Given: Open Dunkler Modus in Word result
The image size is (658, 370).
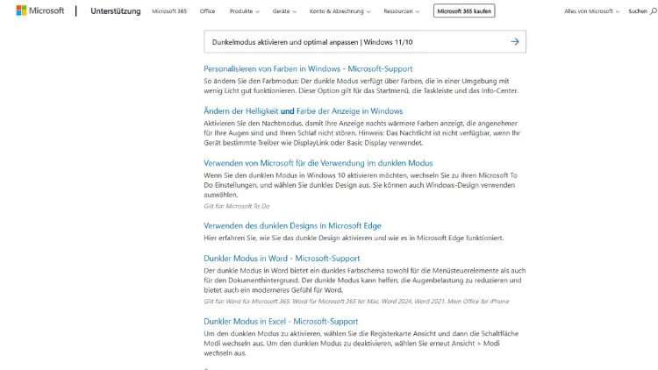Looking at the screenshot, I should click(x=282, y=259).
